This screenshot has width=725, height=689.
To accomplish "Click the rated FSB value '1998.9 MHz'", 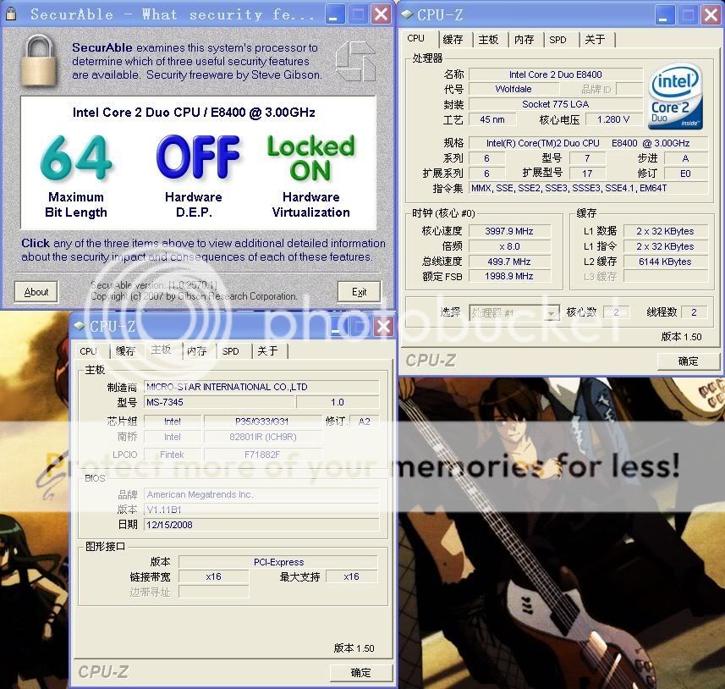I will tap(509, 276).
